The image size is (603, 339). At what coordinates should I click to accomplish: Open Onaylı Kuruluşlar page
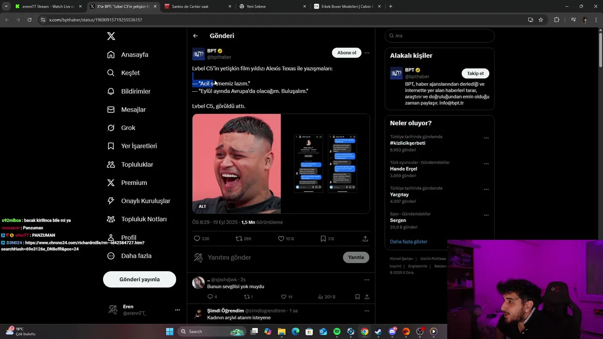[x=139, y=201]
